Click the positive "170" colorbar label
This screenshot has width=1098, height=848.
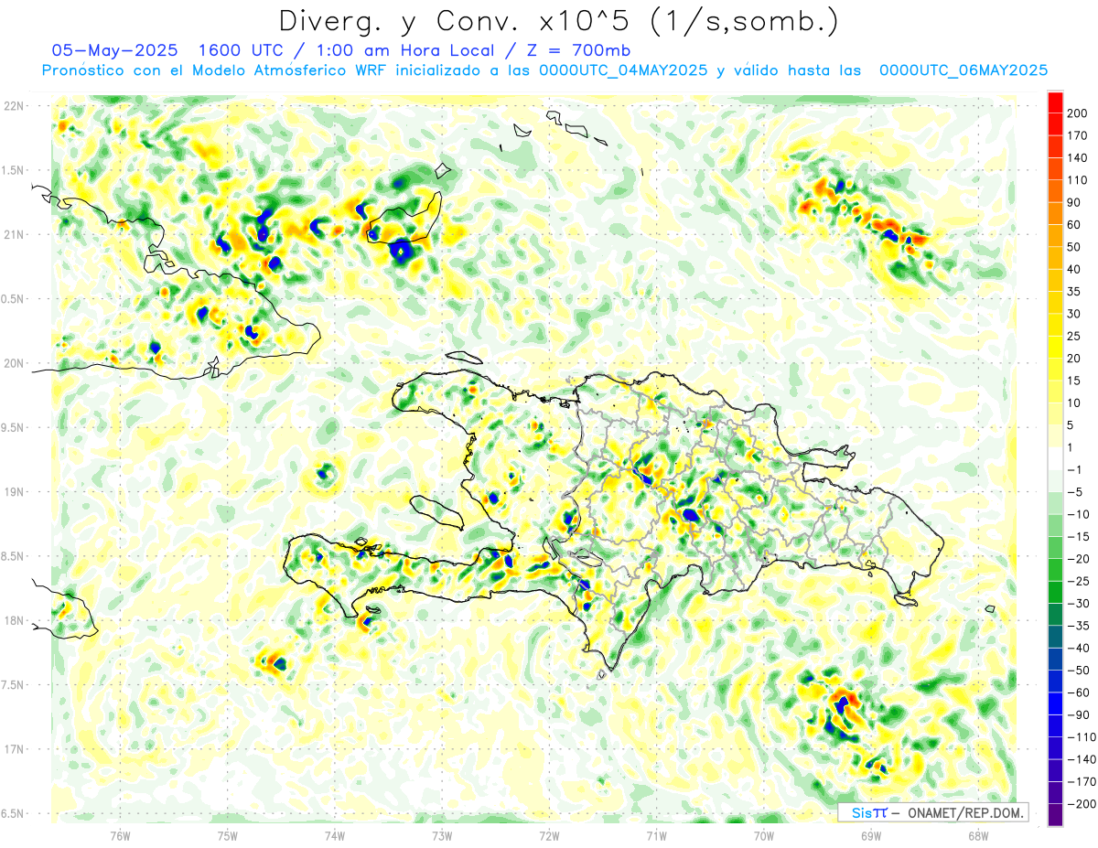[1078, 135]
